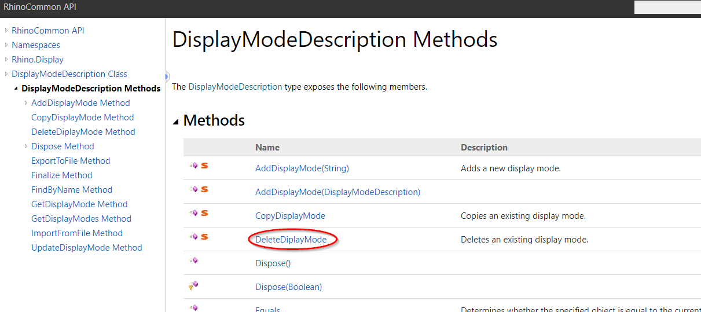Click static S icon in CopyDisplayMode row
Viewport: 701px width, 312px height.
[x=204, y=213]
